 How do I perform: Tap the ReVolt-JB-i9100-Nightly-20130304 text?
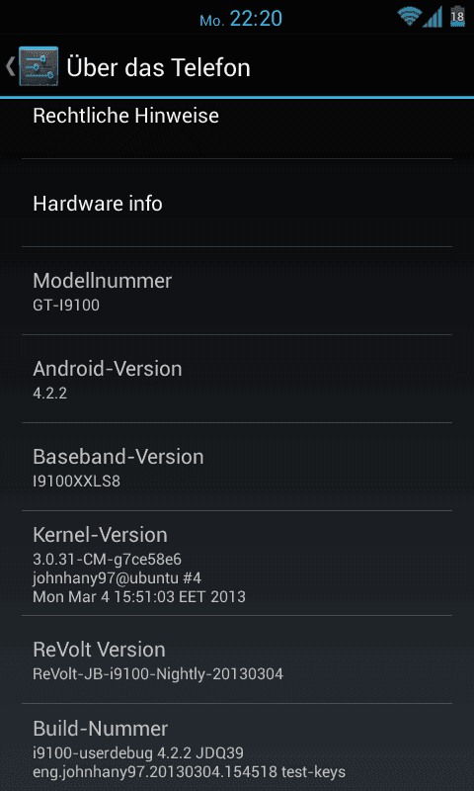(158, 674)
